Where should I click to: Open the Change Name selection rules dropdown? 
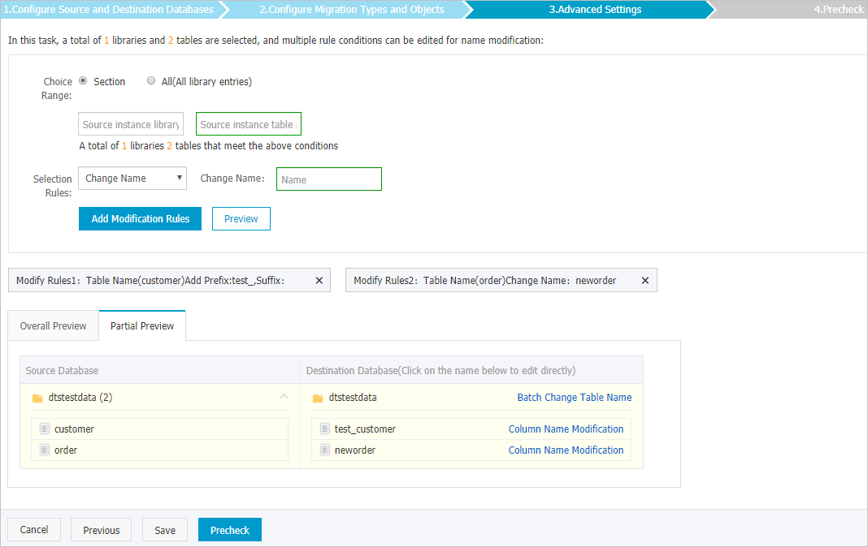pyautogui.click(x=132, y=178)
